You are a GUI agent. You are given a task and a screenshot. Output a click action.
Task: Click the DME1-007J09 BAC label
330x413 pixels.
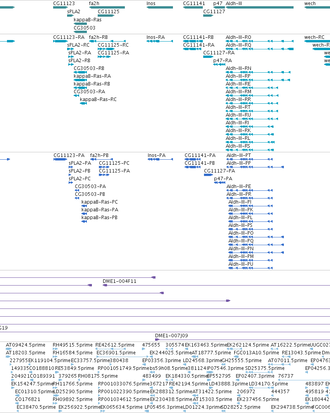point(171,336)
